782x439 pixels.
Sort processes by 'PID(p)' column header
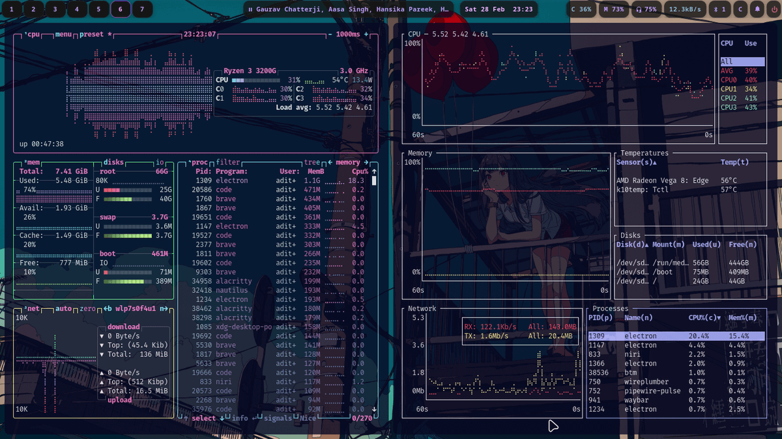pyautogui.click(x=600, y=318)
